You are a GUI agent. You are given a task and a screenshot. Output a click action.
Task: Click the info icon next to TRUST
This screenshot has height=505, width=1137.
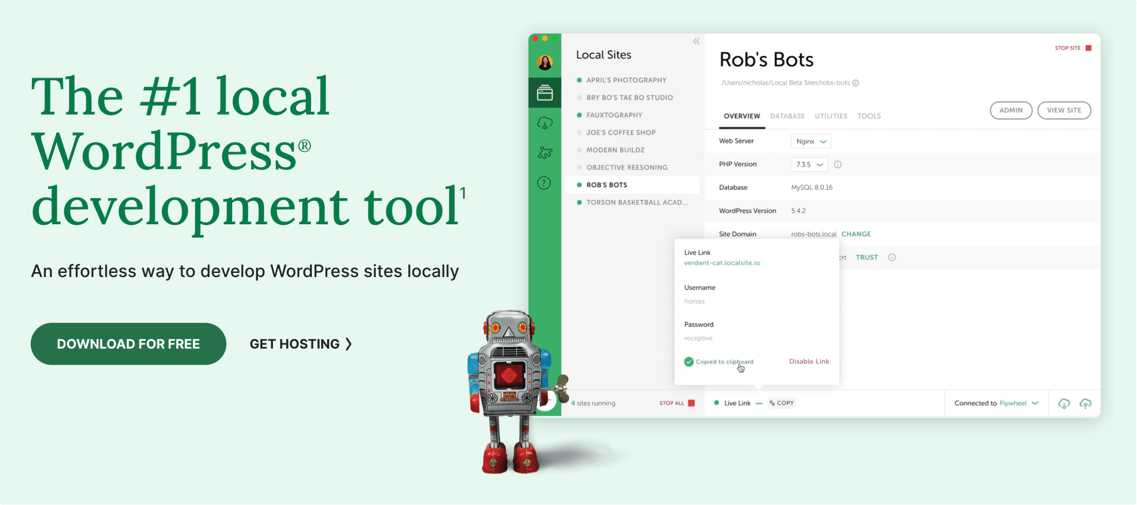tap(892, 257)
